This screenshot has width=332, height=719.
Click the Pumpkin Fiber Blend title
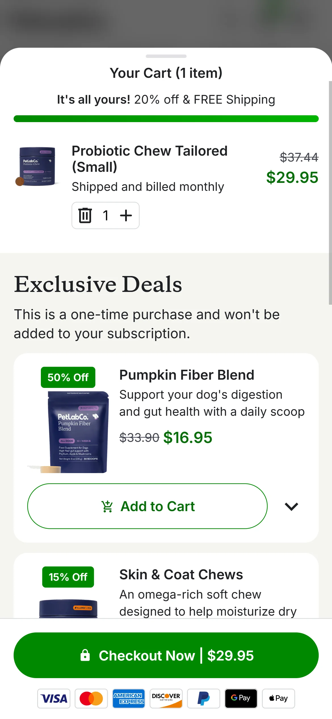pos(186,375)
